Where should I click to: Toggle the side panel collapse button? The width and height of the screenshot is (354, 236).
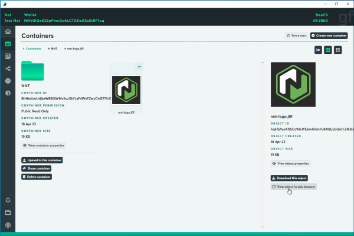pyautogui.click(x=319, y=50)
